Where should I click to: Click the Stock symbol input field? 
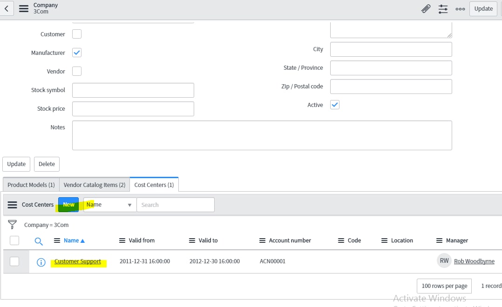(133, 90)
